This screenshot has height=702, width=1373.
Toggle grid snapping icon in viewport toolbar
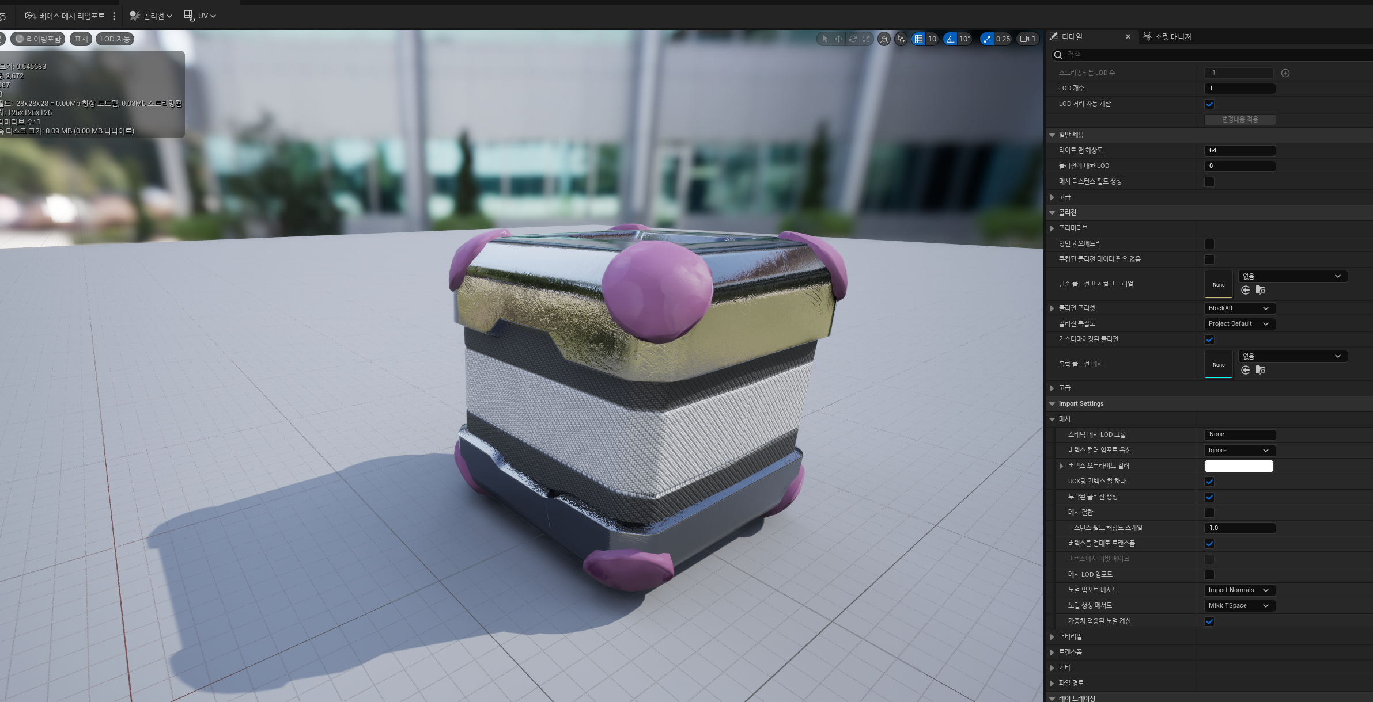tap(918, 39)
